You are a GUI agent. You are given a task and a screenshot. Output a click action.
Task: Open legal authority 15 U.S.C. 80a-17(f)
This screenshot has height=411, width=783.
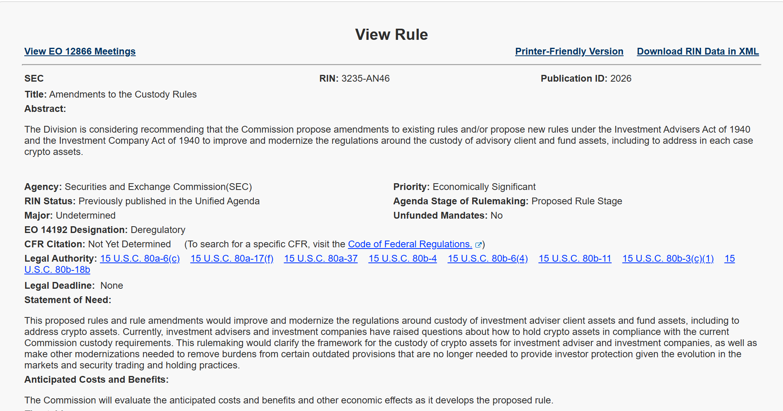[232, 258]
